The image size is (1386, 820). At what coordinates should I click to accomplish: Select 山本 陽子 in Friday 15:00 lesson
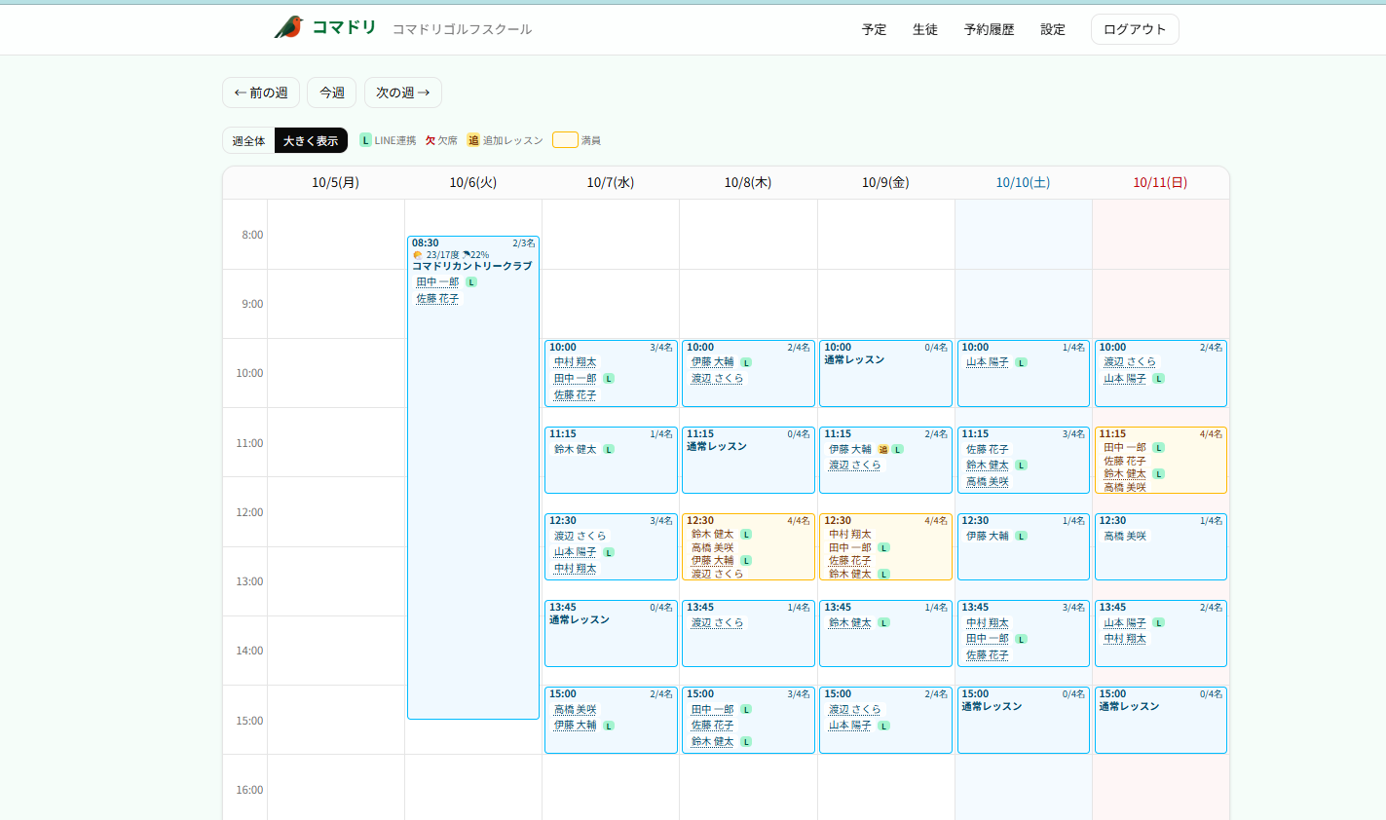coord(850,726)
